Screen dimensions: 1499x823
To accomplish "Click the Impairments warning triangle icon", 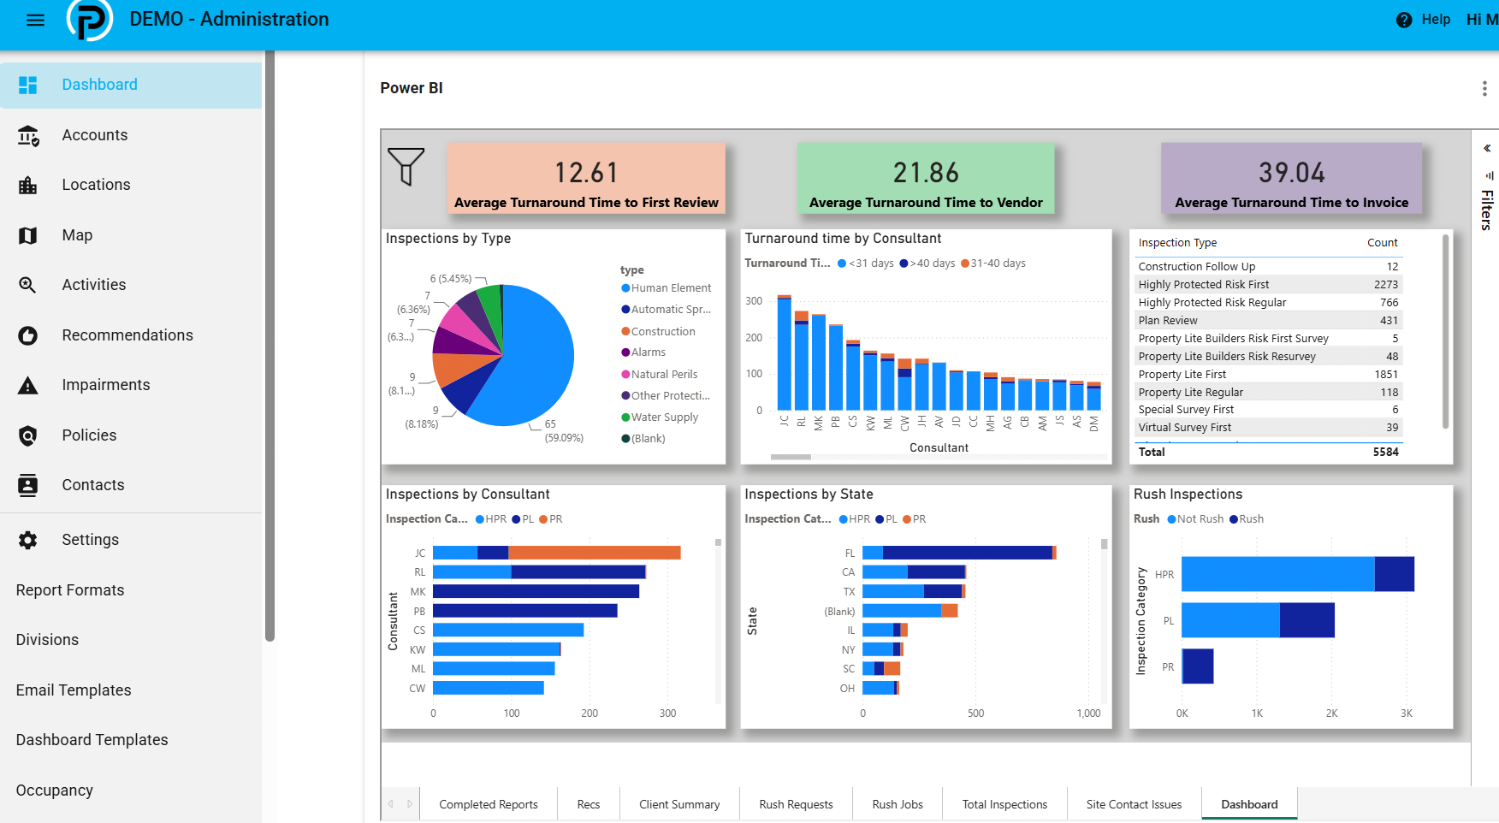I will pos(28,386).
